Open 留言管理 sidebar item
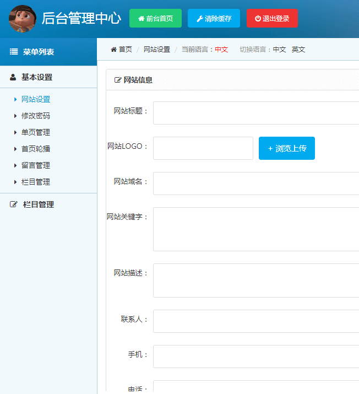Viewport: 359px width, 394px height. pos(35,165)
